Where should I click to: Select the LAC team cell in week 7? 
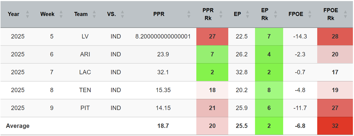[85, 72]
